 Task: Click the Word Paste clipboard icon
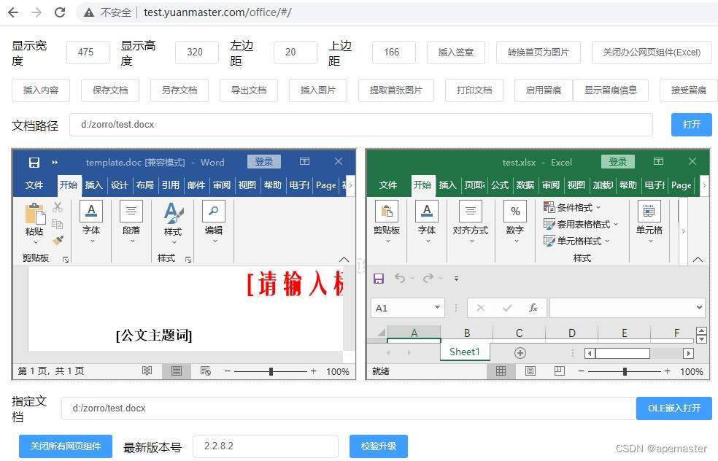[x=35, y=214]
